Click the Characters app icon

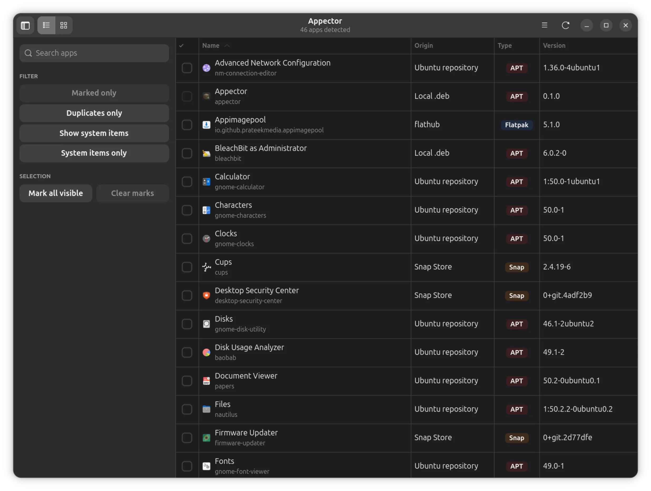coord(207,210)
